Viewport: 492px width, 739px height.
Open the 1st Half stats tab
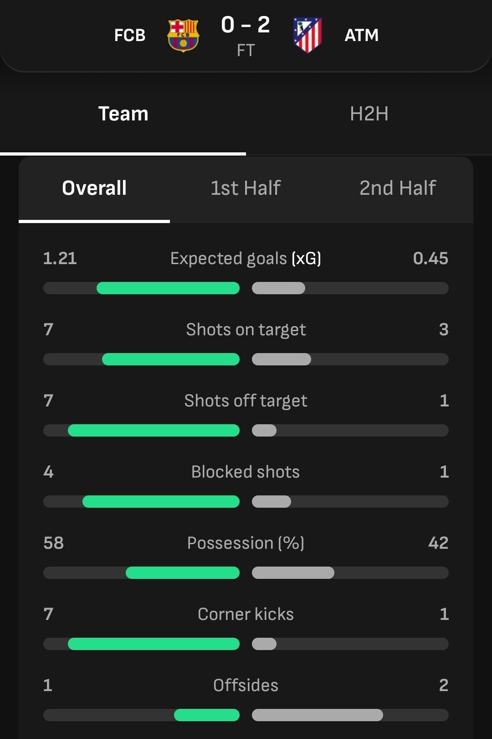point(246,188)
